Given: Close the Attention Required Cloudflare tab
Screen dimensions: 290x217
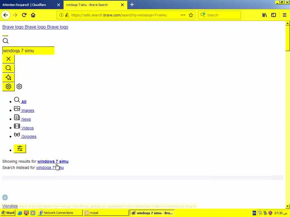Looking at the screenshot, I should pyautogui.click(x=58, y=5).
